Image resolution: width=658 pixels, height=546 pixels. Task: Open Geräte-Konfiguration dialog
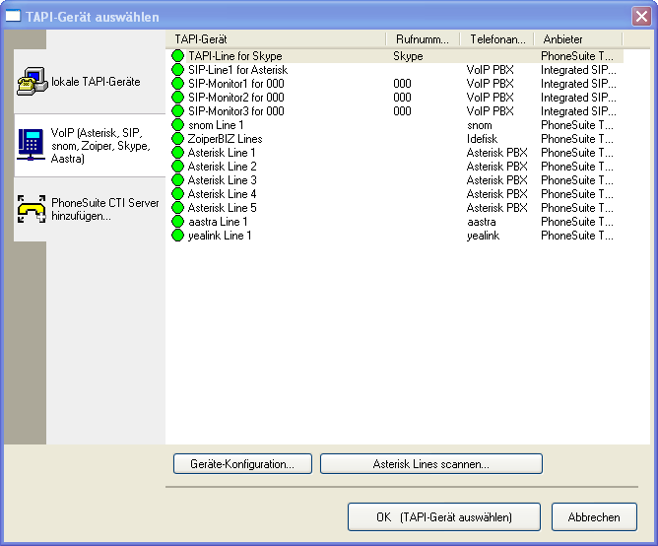point(242,463)
